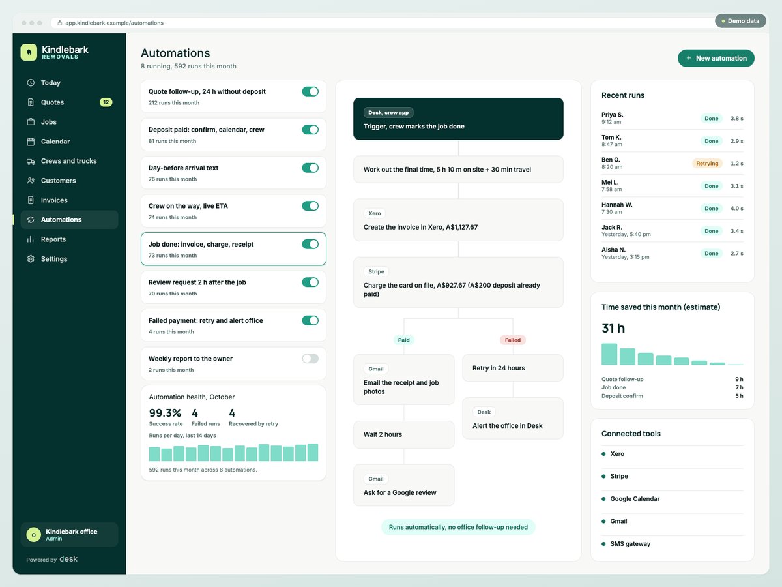Click New automation button

716,58
